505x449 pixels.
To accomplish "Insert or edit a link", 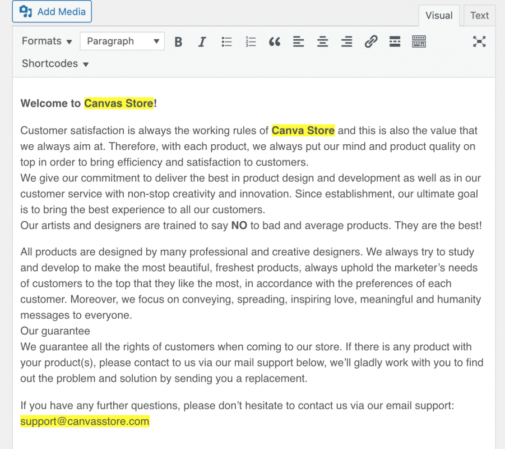I will [370, 42].
